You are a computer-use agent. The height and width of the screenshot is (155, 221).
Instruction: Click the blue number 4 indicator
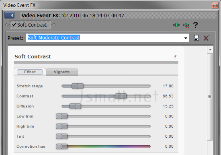pyautogui.click(x=10, y=15)
